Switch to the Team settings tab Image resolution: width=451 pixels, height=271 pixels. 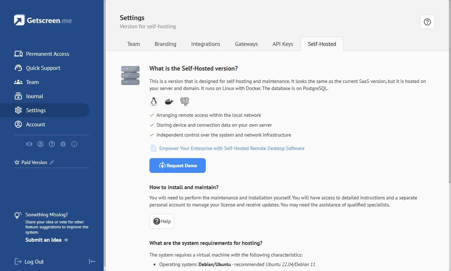(134, 44)
